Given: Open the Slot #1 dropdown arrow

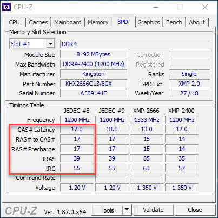Looking at the screenshot, I should (50, 44).
